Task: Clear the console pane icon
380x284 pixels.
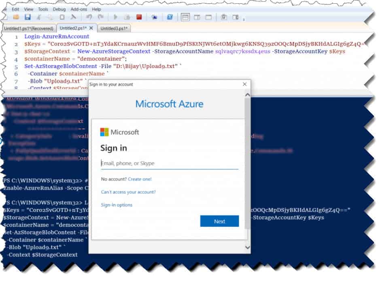Action: (74, 17)
